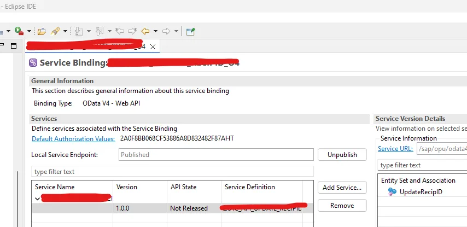
Task: Open the Default Authorization Values link
Action: tap(73, 139)
